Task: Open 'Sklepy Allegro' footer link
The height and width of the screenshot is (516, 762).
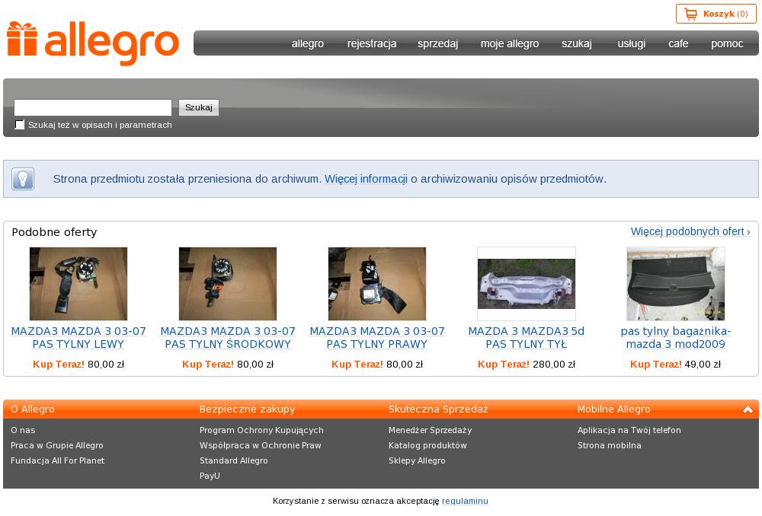Action: (417, 460)
